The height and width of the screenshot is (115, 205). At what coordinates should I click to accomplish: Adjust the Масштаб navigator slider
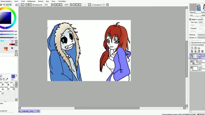click(197, 14)
